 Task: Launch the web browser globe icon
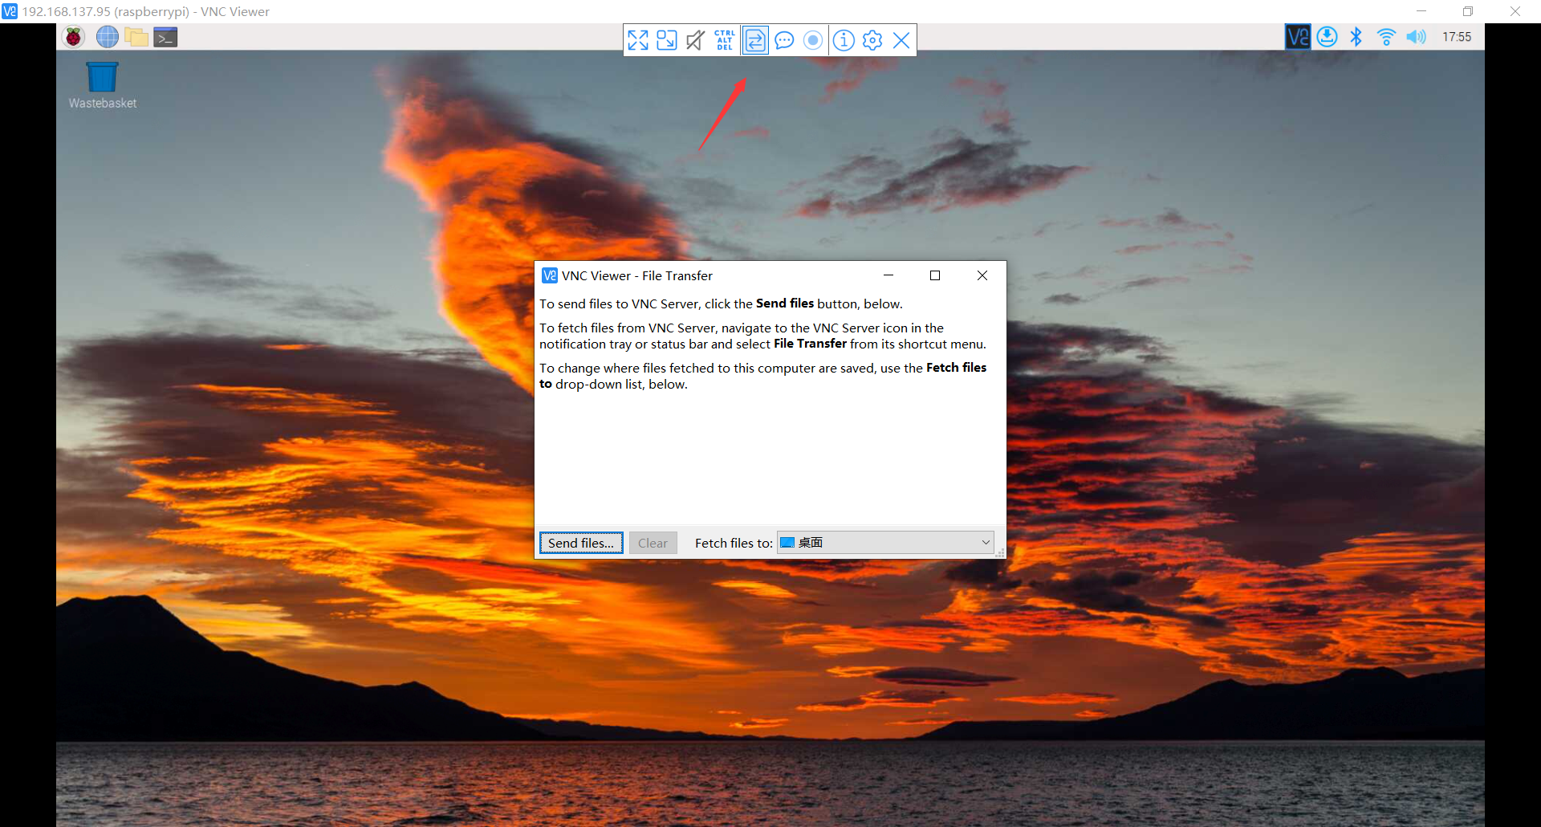[107, 37]
